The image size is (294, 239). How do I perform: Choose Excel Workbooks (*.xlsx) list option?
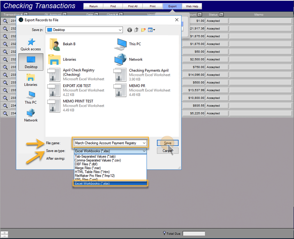pyautogui.click(x=110, y=184)
